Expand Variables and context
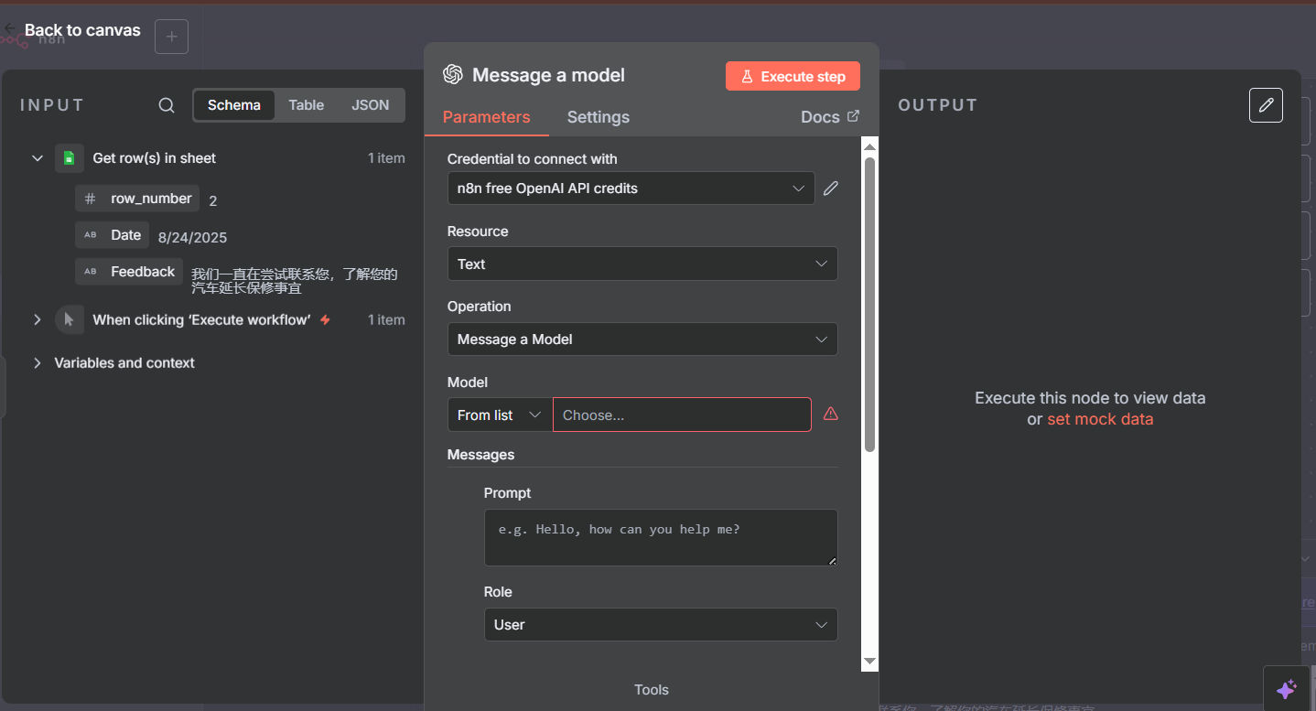The image size is (1316, 711). [38, 362]
